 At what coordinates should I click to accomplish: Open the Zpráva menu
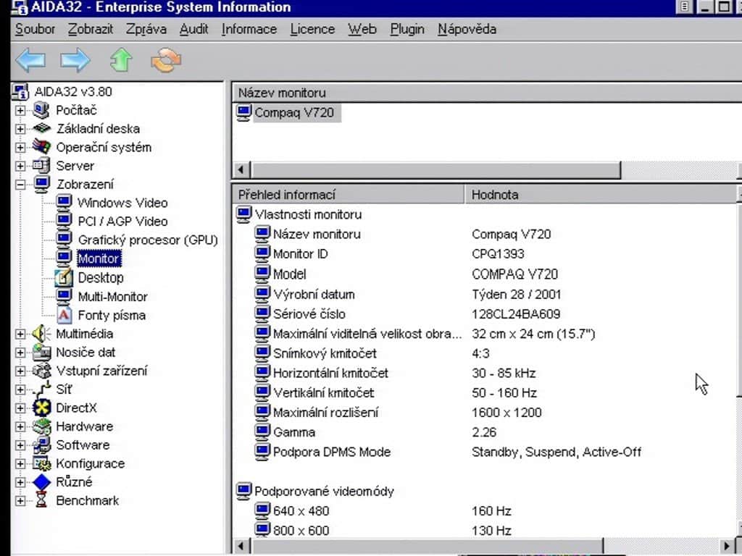point(146,29)
